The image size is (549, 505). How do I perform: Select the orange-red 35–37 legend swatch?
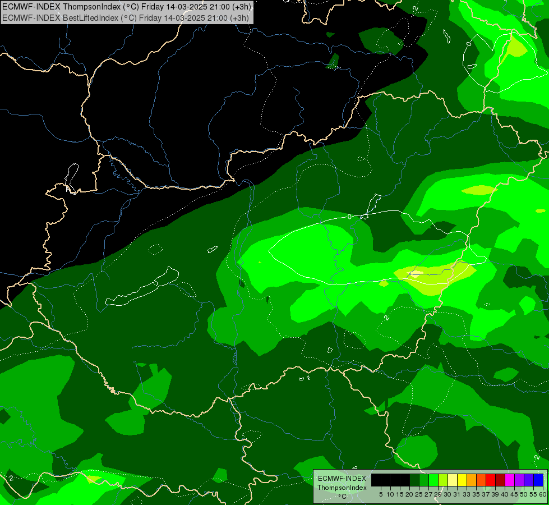(481, 480)
